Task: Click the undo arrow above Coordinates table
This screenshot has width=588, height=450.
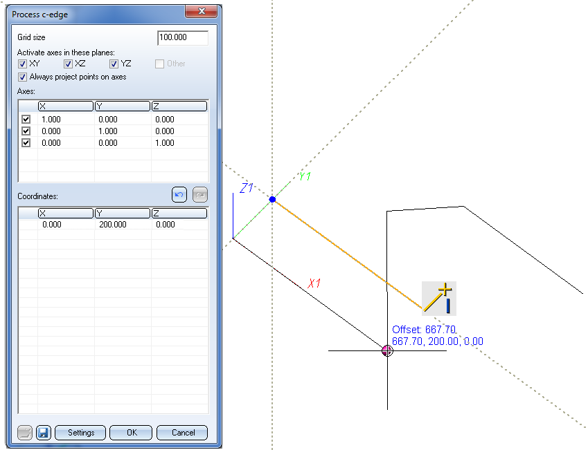Action: [x=179, y=195]
